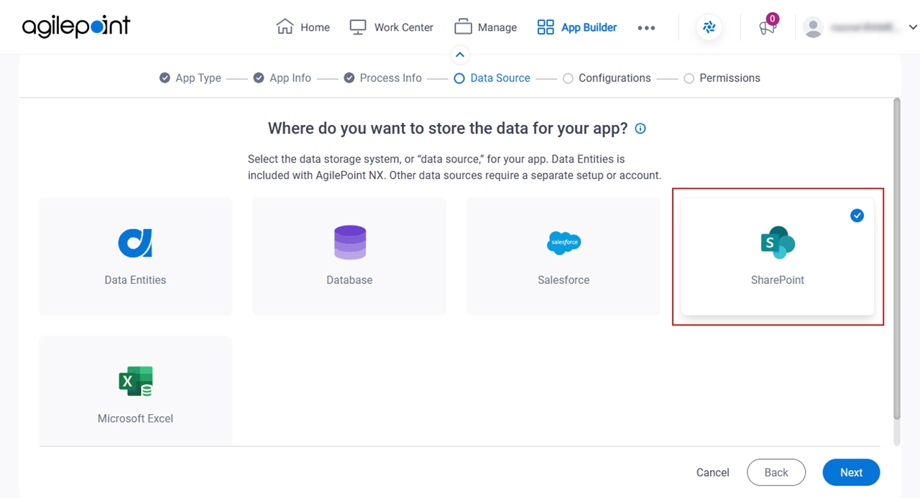This screenshot has height=498, width=920.
Task: Click the info icon beside heading
Action: point(640,129)
